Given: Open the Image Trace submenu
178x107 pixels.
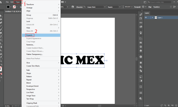Looking at the screenshot, I should pos(41,96).
